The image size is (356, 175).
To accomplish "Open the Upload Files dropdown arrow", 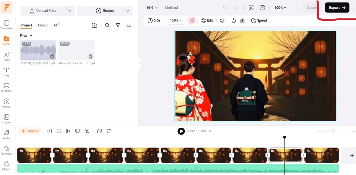I will tap(70, 11).
